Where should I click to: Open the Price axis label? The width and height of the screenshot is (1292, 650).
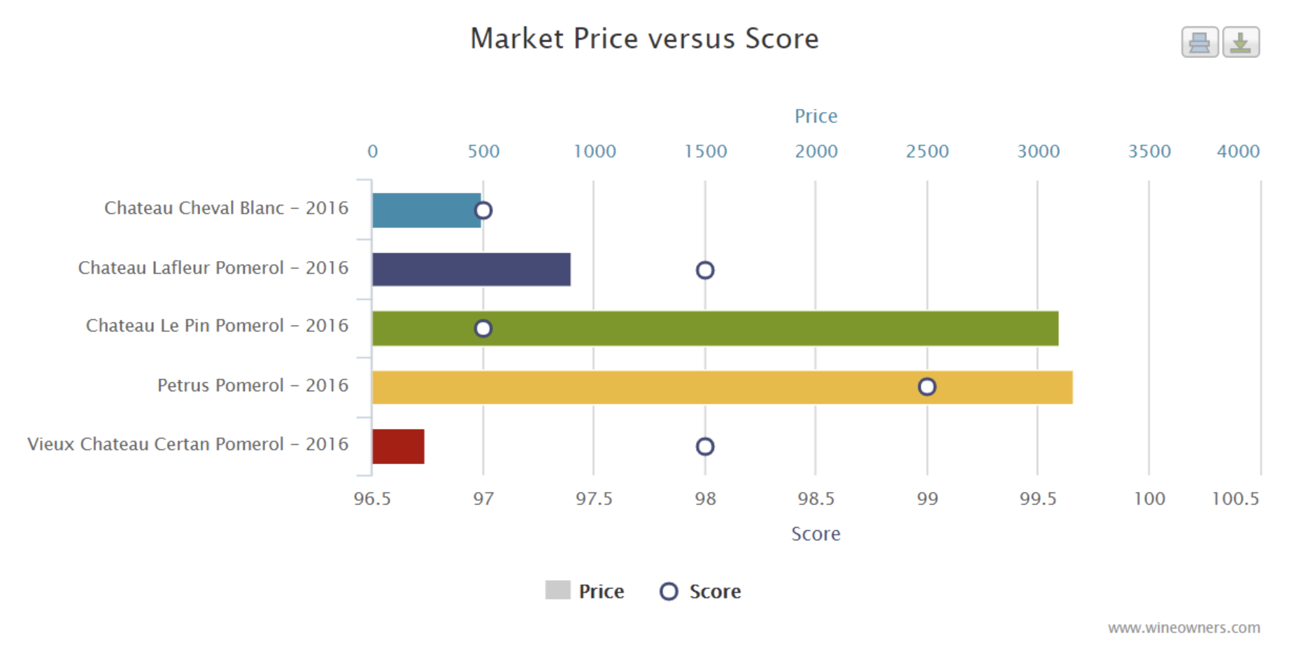tap(816, 116)
